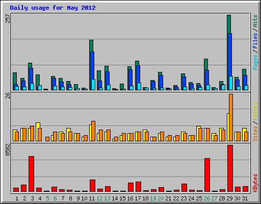Viewport: 261px width, 204px height.
Task: Click the red KBytes bar for day 3
Action: pyautogui.click(x=31, y=174)
